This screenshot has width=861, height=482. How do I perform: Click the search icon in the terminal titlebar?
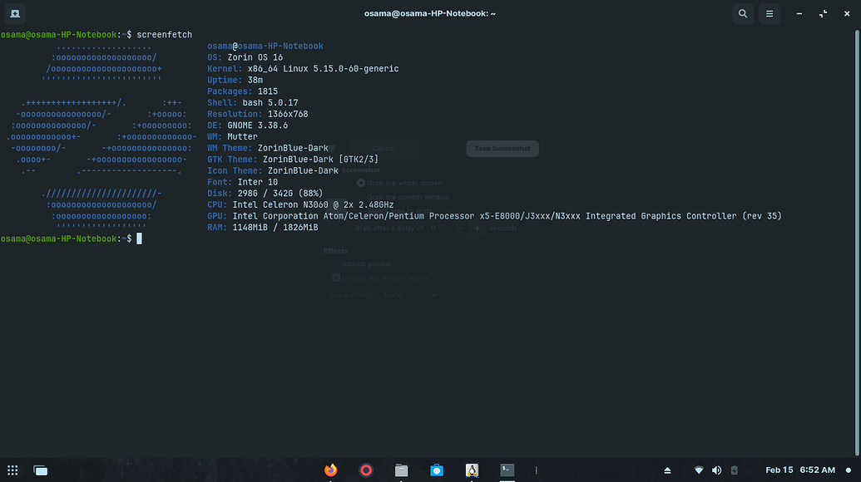tap(743, 13)
